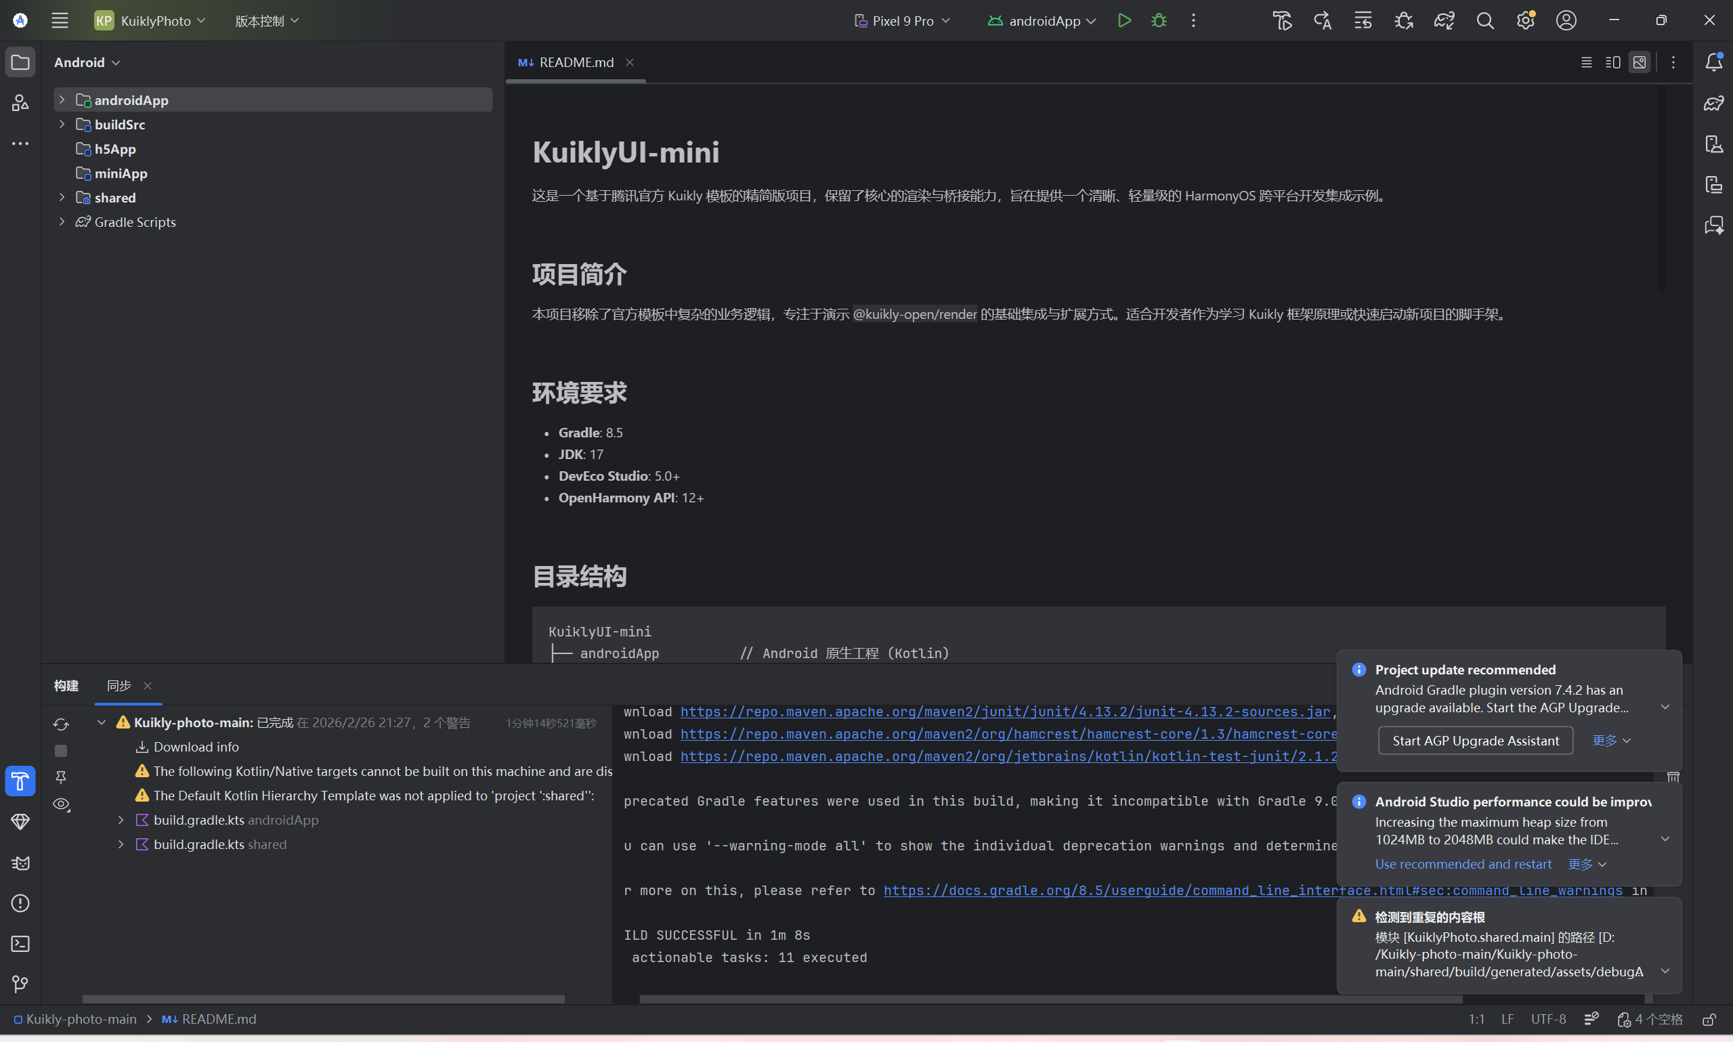Open the Pixel 9 Pro device dropdown
Viewport: 1733px width, 1042px height.
902,20
